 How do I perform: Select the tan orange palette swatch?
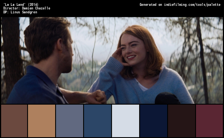[41, 121]
